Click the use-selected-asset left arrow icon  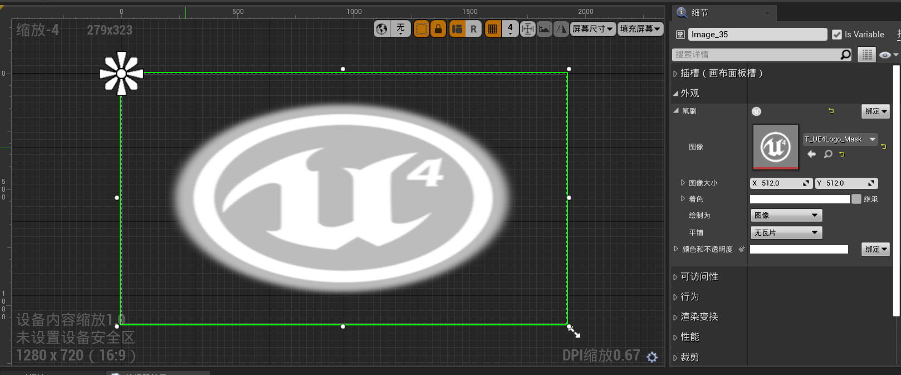pyautogui.click(x=811, y=154)
